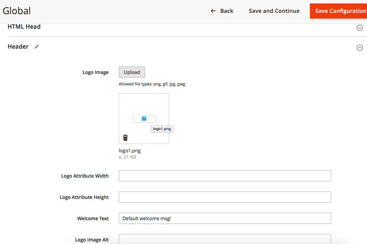Collapse the Header section chevron
Screen dimensions: 367x244
[359, 48]
